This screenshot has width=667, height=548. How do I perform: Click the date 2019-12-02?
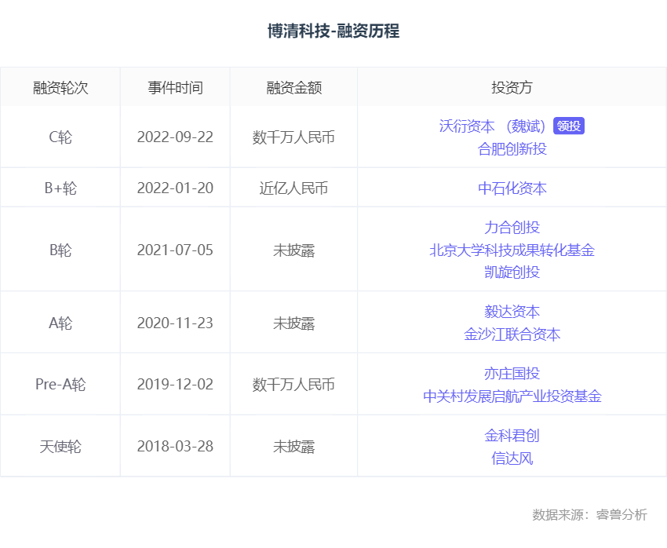(x=175, y=385)
